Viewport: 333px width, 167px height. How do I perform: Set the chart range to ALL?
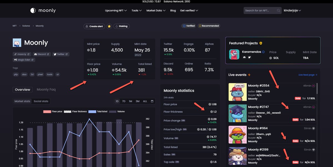(x=145, y=101)
